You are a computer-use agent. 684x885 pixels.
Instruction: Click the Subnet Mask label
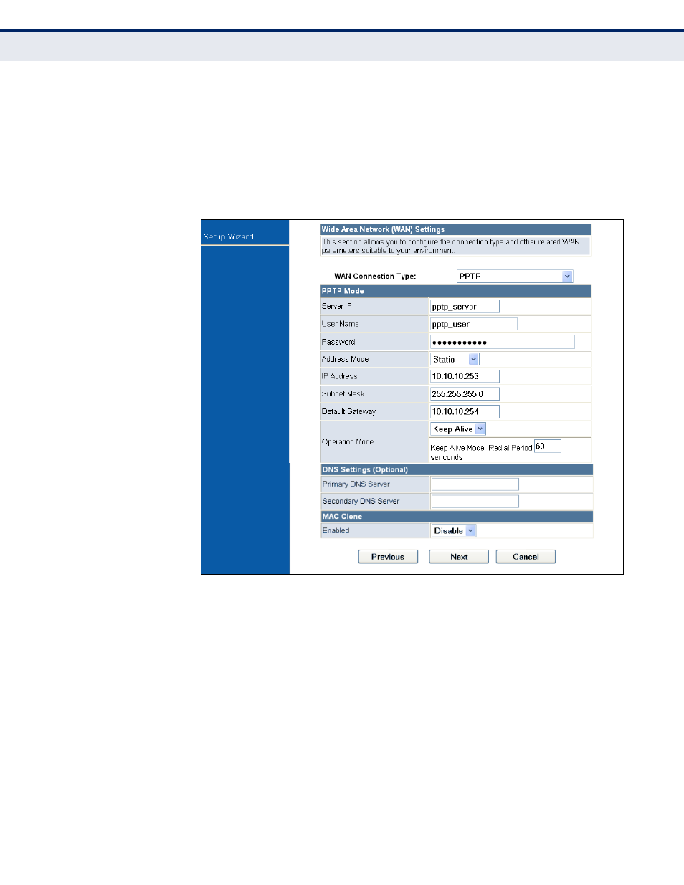pyautogui.click(x=343, y=394)
